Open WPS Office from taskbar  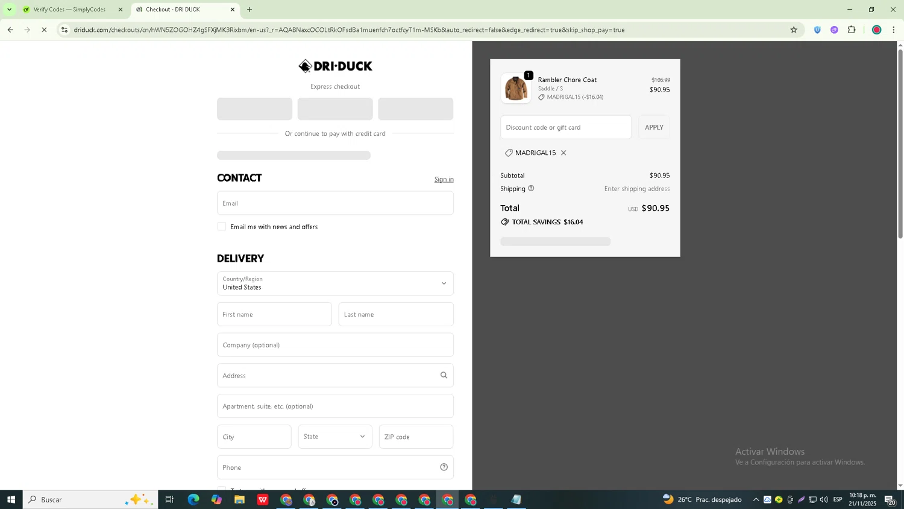coord(263,499)
